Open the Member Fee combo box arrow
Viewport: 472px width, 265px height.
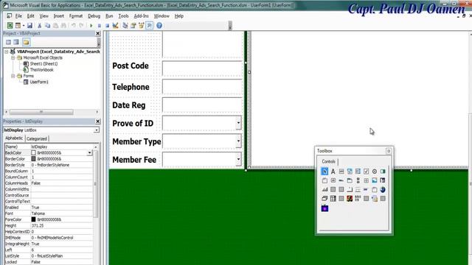click(x=238, y=159)
